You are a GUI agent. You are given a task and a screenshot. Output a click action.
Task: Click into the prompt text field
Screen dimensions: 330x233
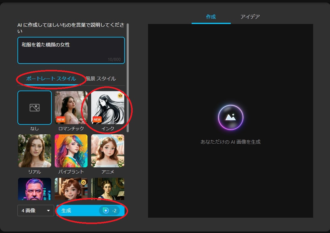coord(71,50)
